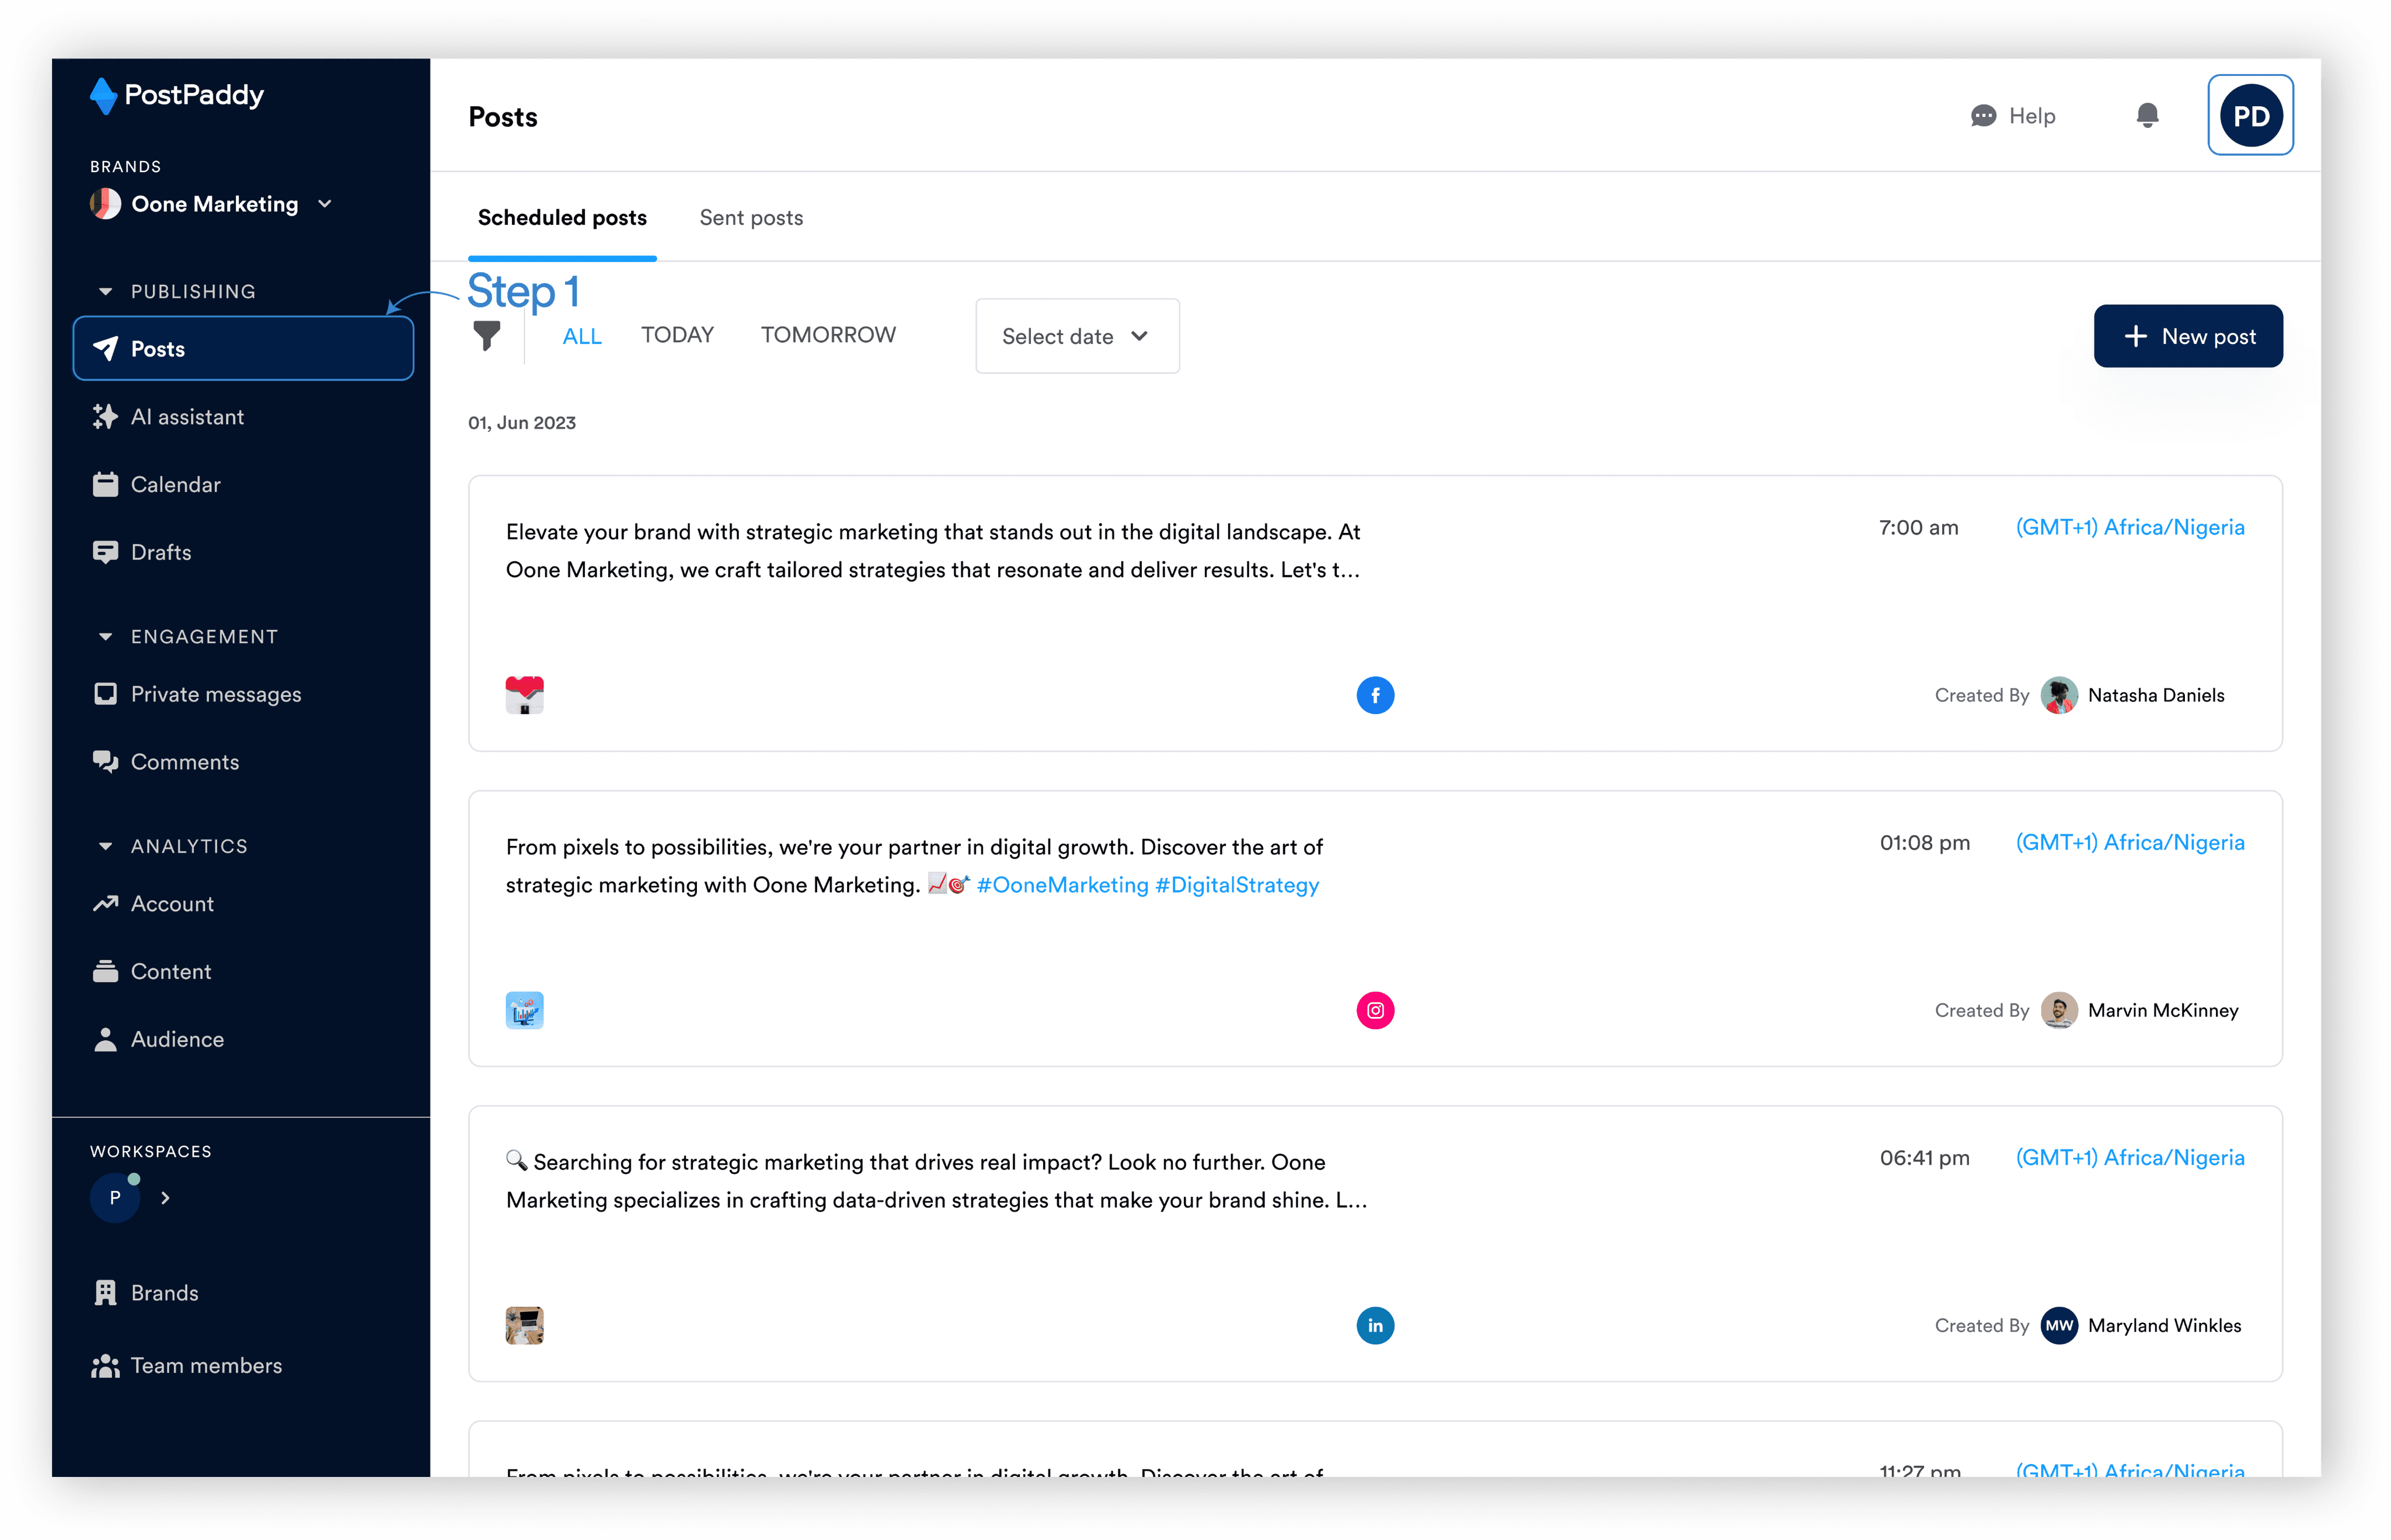
Task: Open AI assistant from sidebar
Action: click(x=187, y=417)
